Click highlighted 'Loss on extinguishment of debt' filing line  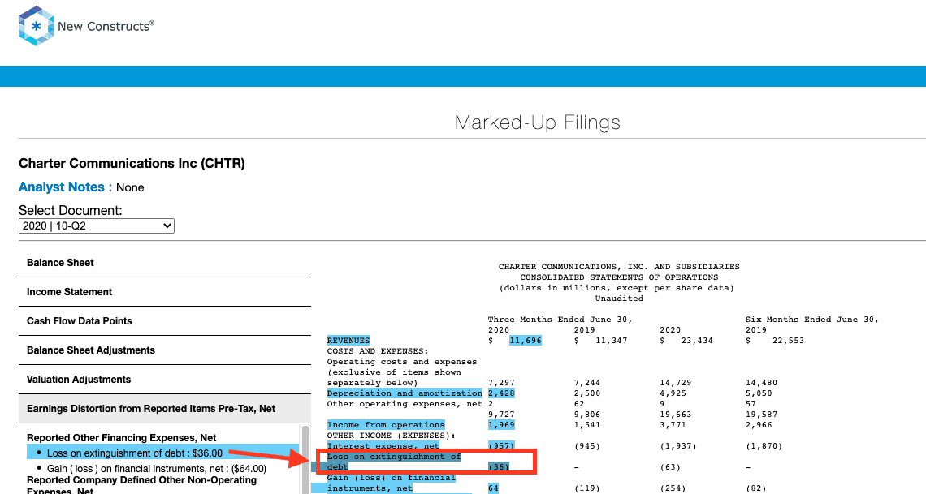click(x=394, y=462)
